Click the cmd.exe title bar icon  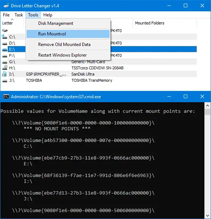pos(6,97)
